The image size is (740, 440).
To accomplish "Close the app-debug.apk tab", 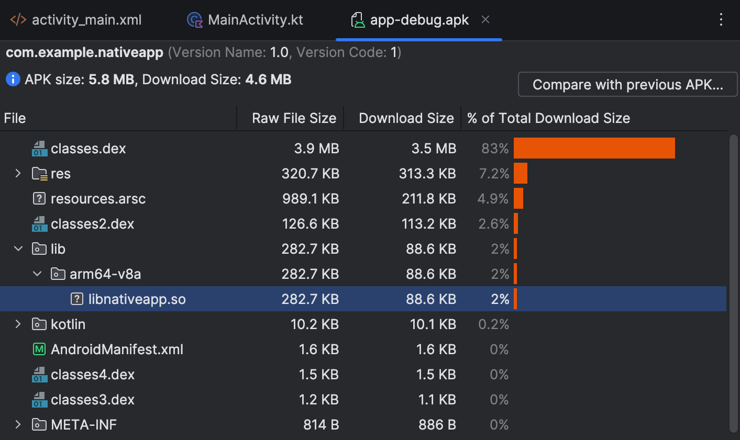I will [485, 20].
